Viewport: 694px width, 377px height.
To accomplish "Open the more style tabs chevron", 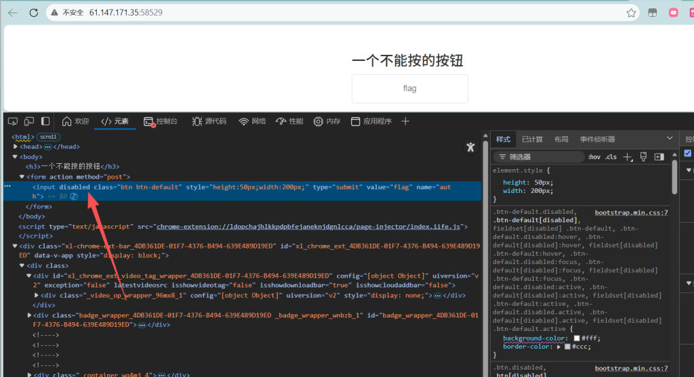I will click(670, 139).
